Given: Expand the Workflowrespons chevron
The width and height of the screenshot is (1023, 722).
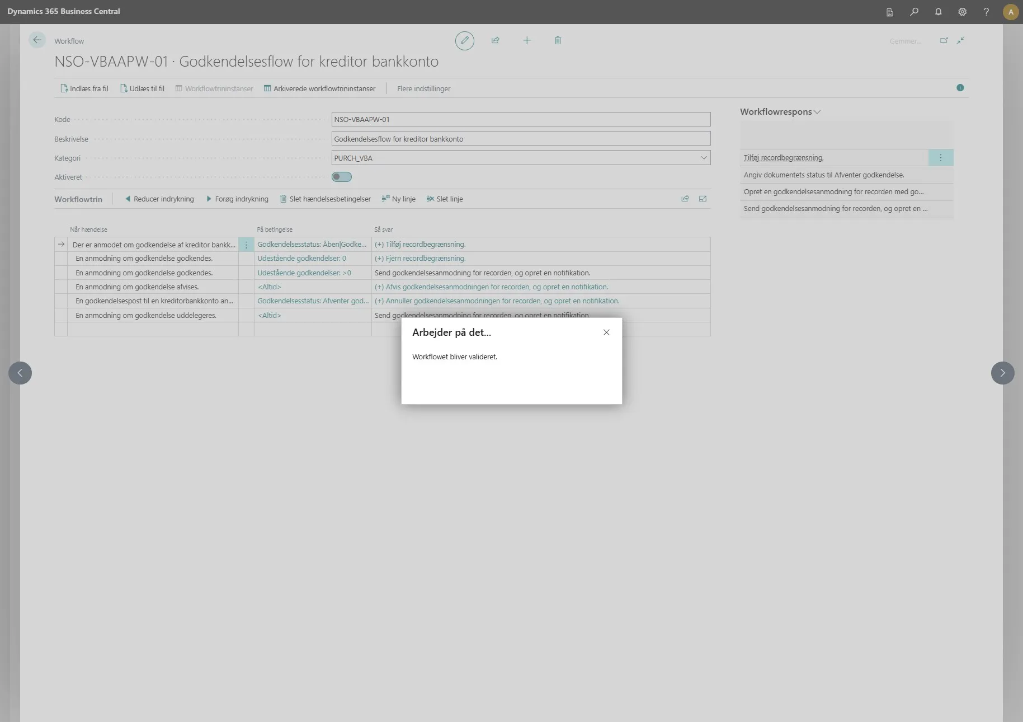Looking at the screenshot, I should tap(817, 112).
